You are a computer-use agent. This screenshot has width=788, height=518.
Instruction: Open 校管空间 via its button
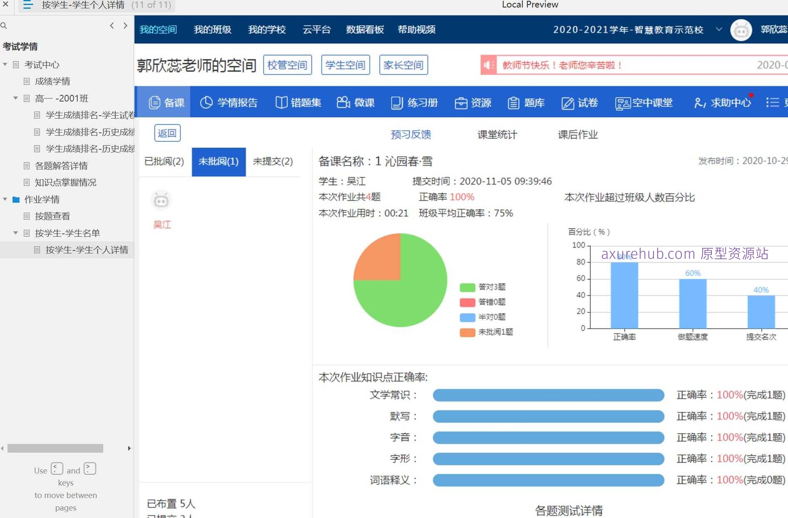coord(287,65)
